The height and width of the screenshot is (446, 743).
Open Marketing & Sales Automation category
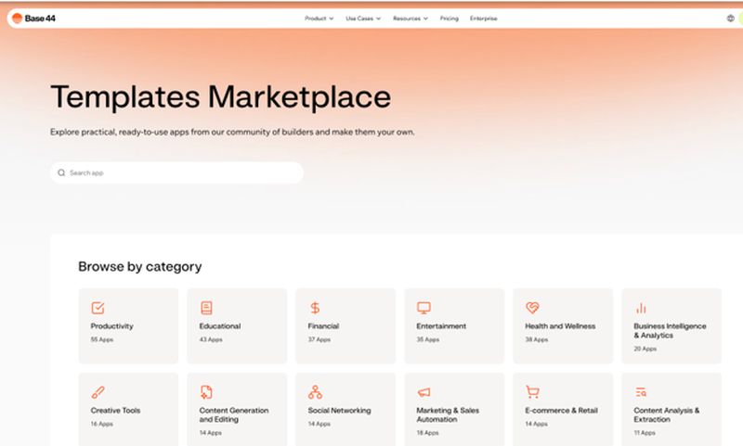454,409
